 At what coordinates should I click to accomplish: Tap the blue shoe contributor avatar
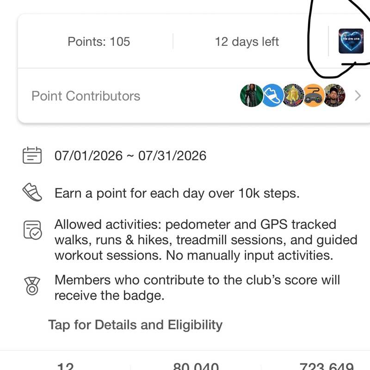tap(272, 96)
